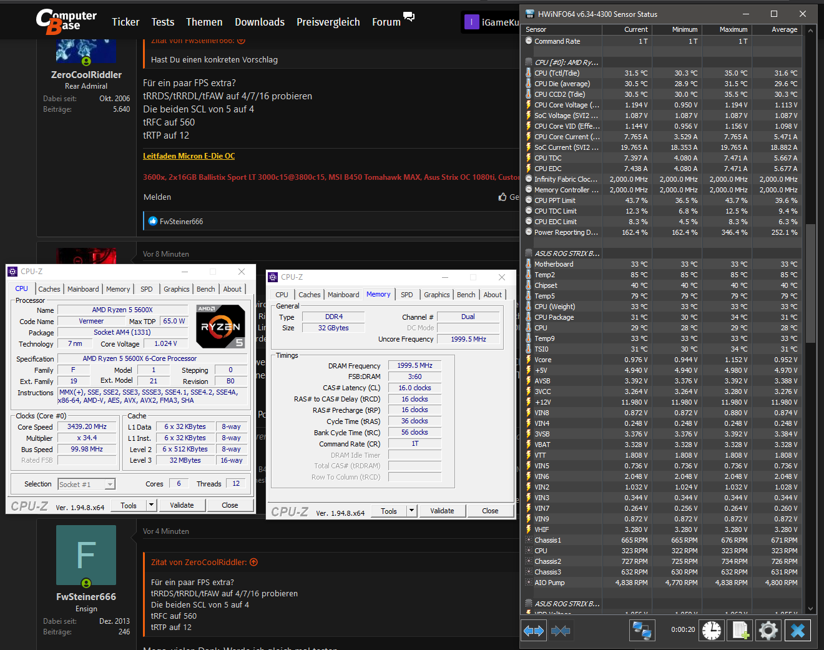This screenshot has width=824, height=650.
Task: Open Ticker in ComputerBase navigation
Action: tap(125, 22)
